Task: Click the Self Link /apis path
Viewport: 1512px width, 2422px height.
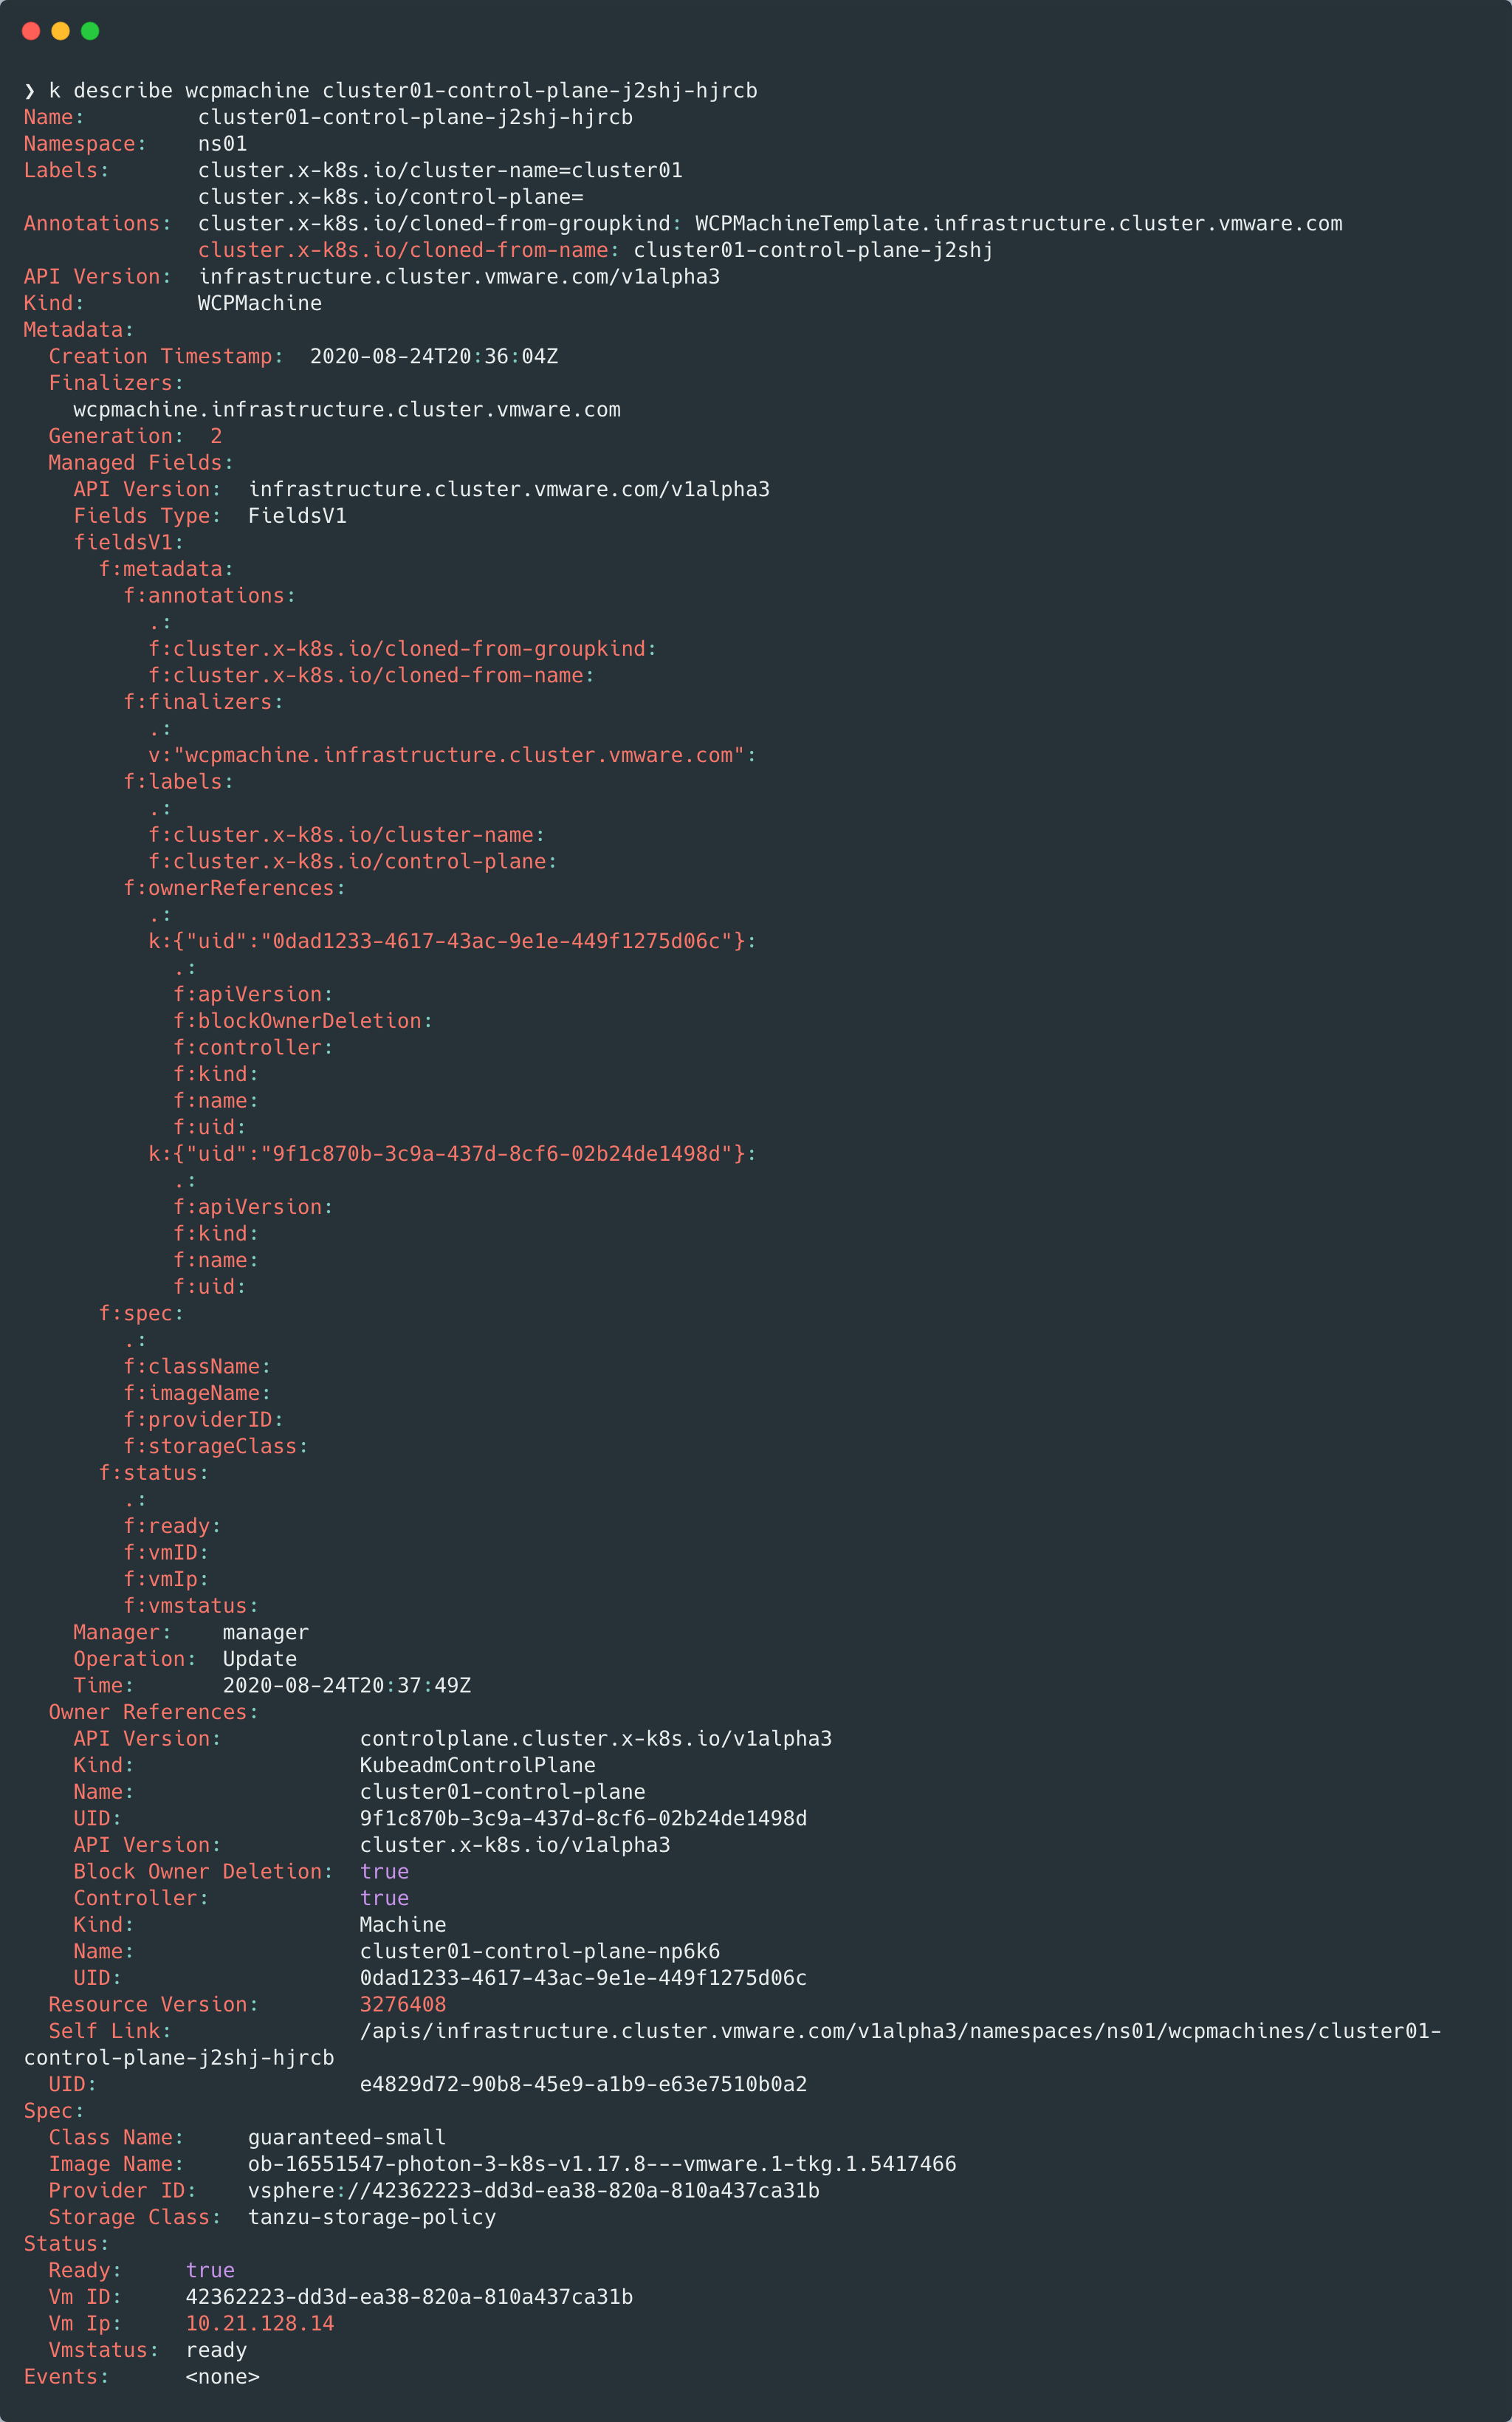Action: pos(900,2031)
